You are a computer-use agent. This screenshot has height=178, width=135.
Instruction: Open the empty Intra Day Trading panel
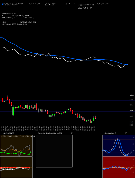[54, 151]
